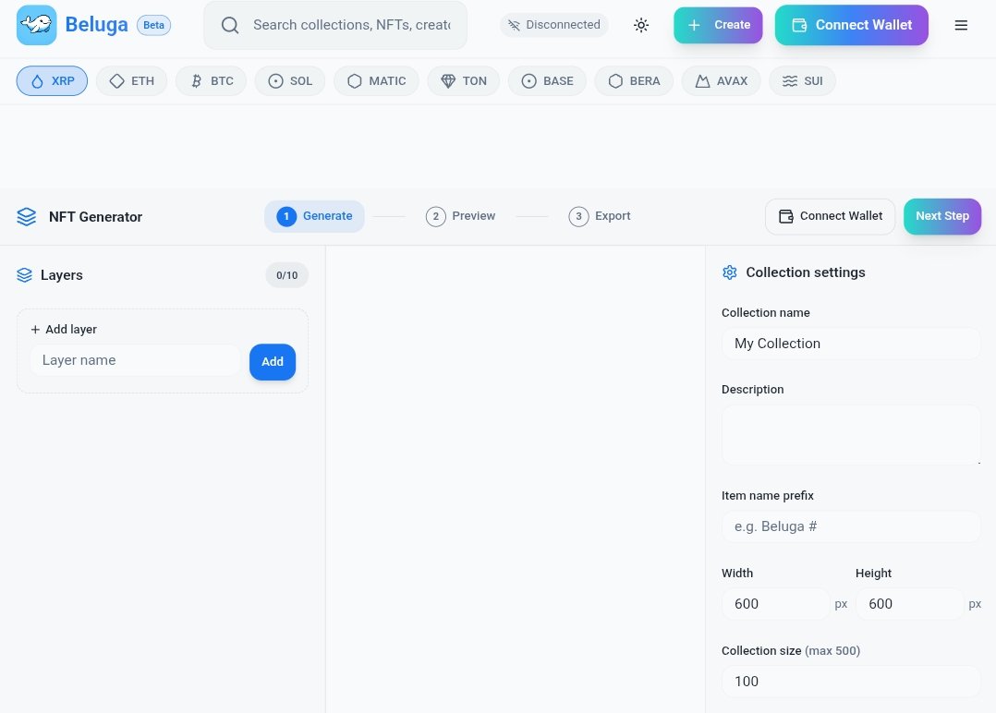Click the 'NFT Generator' title text
Image resolution: width=996 pixels, height=713 pixels.
(x=95, y=217)
